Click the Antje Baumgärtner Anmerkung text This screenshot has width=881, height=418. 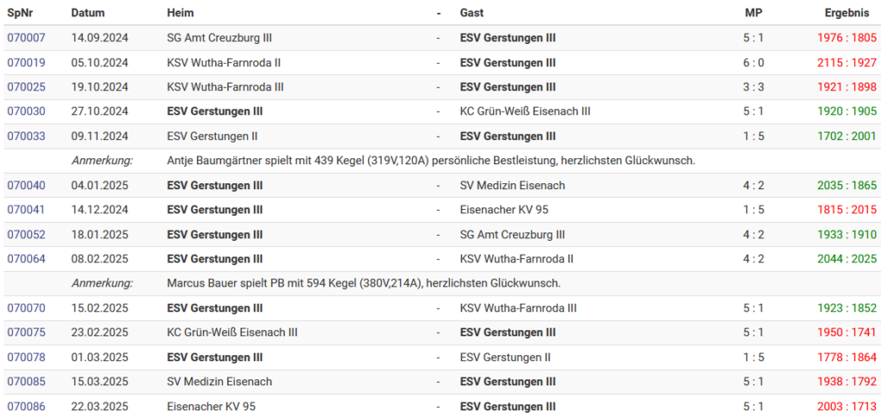432,161
